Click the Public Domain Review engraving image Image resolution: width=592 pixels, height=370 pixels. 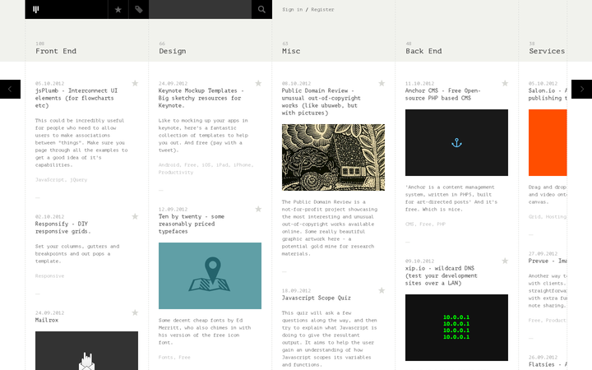(333, 157)
